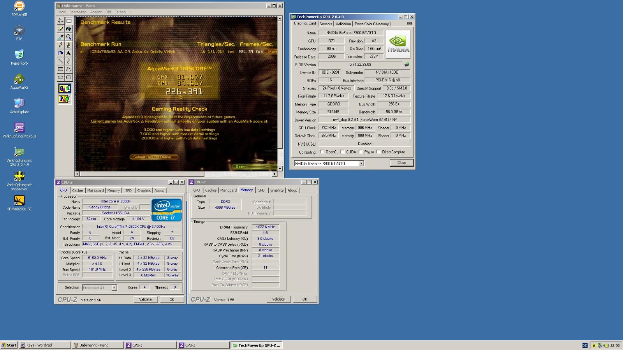623x350 pixels.
Task: Click OK in the left CPU-Z window
Action: click(x=172, y=299)
